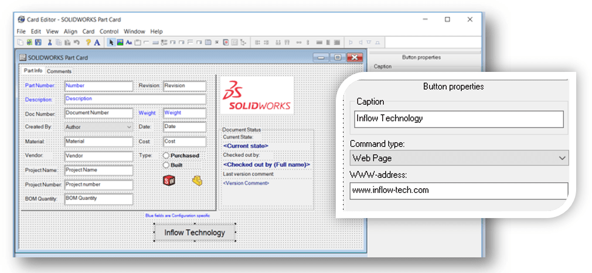Viewport: 592px width, 273px height.
Task: Click the Material field
Action: coord(98,142)
